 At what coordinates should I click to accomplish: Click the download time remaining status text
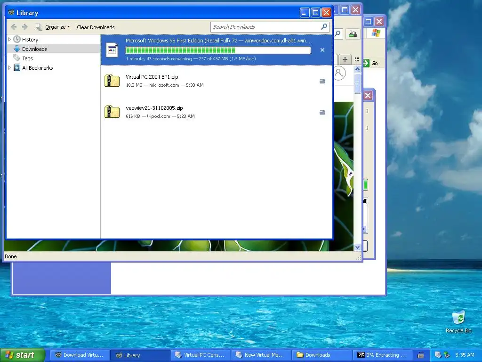click(191, 58)
